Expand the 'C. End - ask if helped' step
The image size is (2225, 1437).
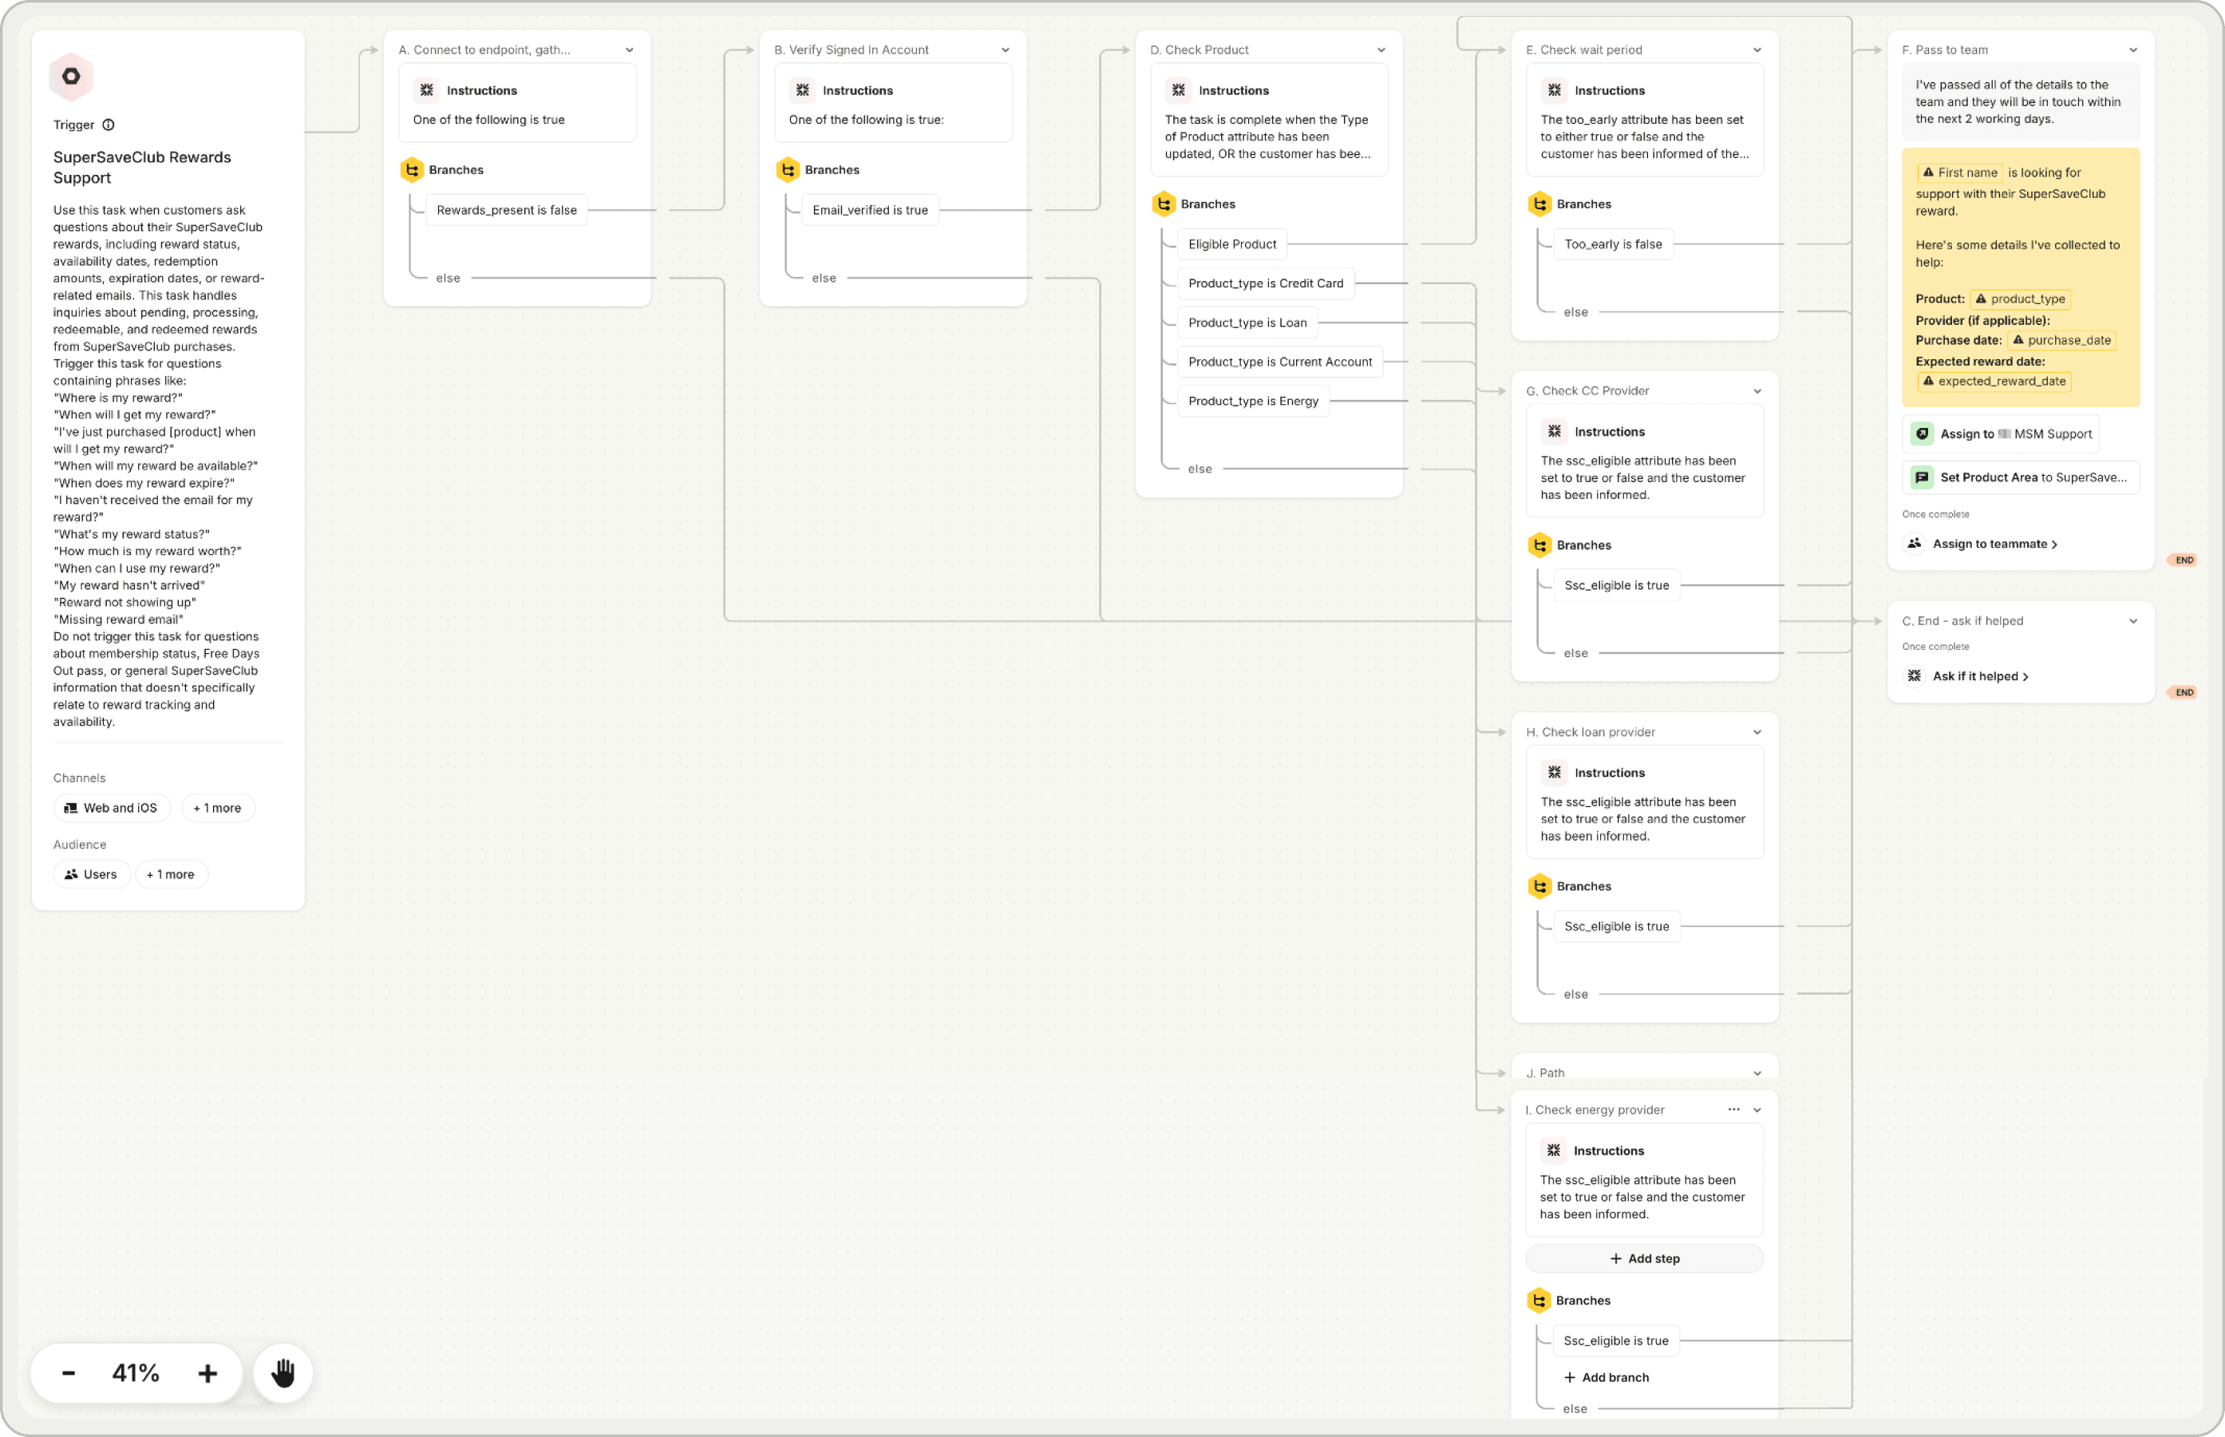pyautogui.click(x=2132, y=620)
